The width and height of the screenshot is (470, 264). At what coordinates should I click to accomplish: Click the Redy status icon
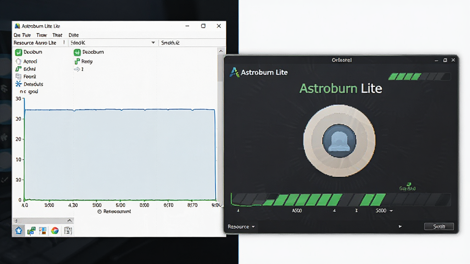pos(77,61)
